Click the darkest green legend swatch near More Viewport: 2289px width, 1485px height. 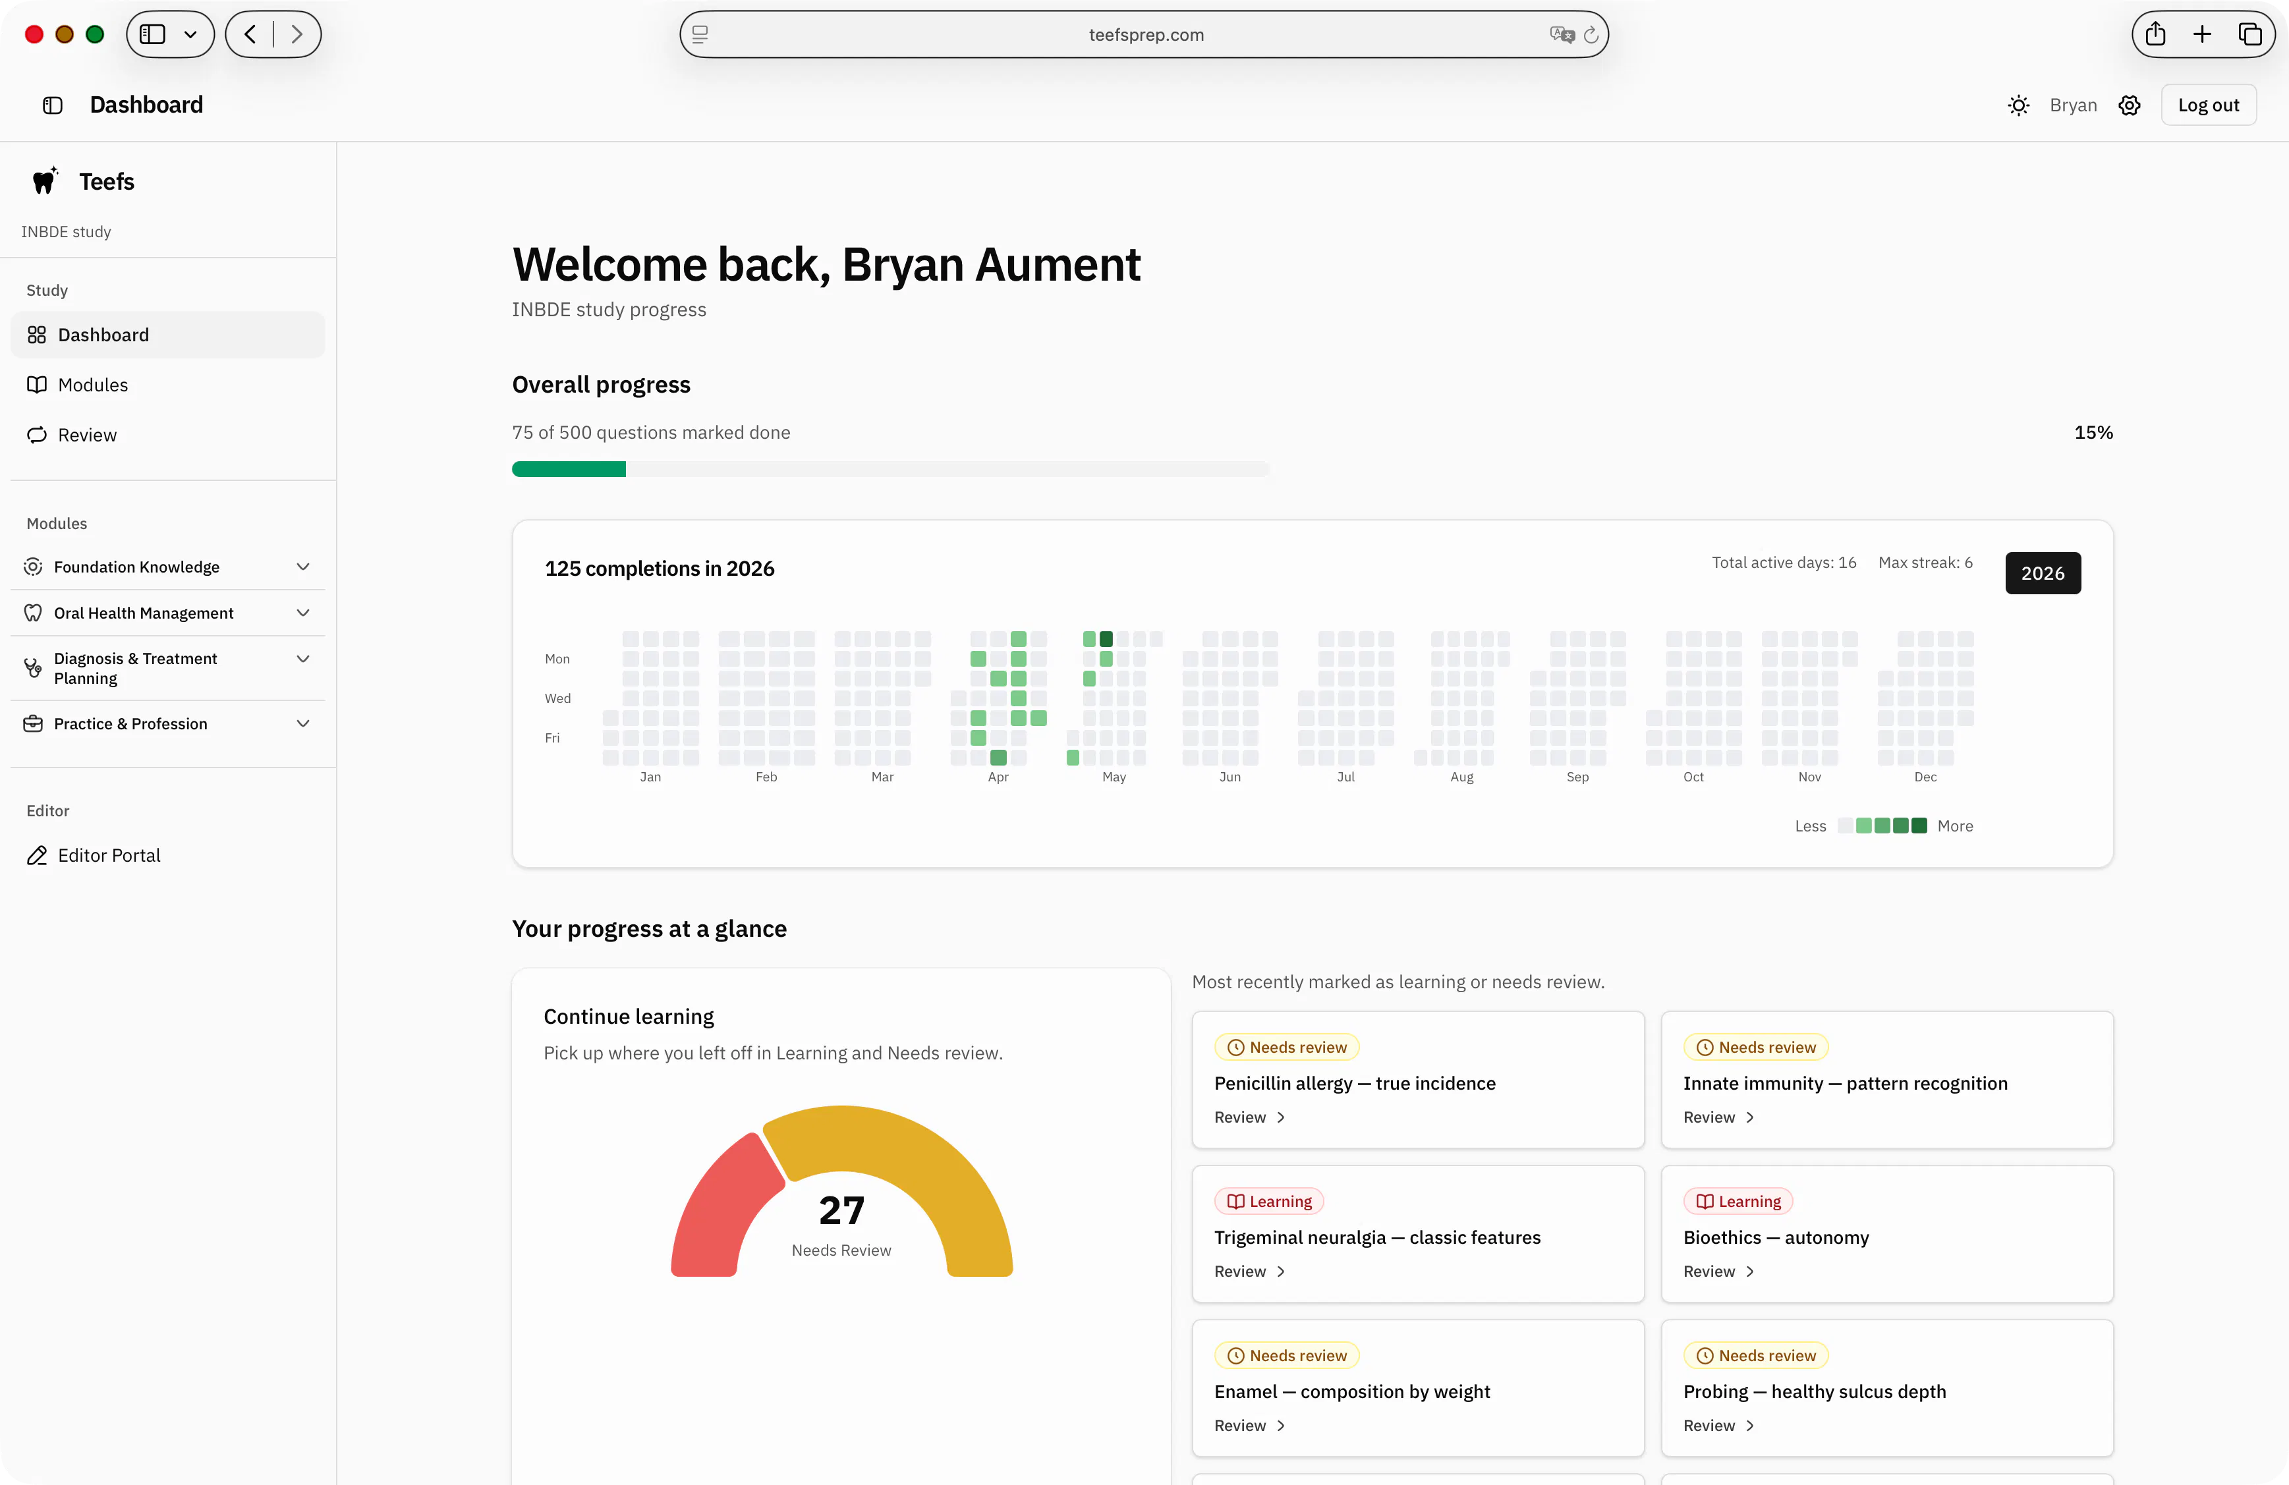point(1919,826)
